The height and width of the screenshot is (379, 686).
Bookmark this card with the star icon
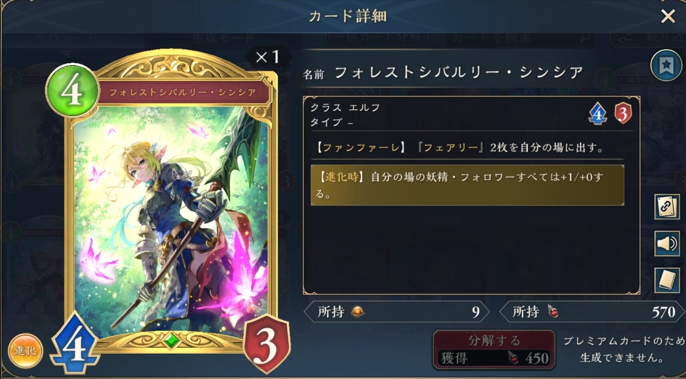(666, 66)
